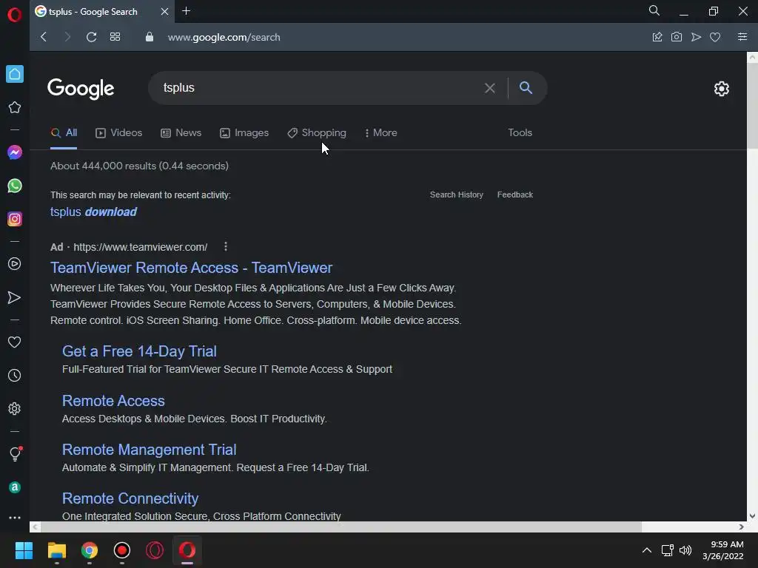The height and width of the screenshot is (568, 758).
Task: Open Windows Start menu
Action: [24, 550]
